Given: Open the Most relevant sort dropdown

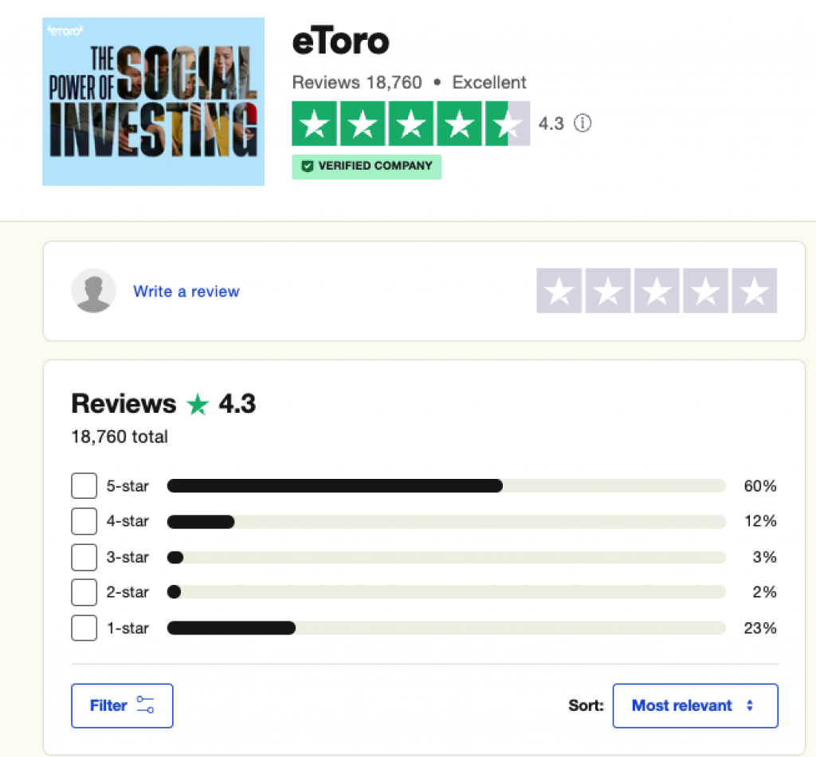Looking at the screenshot, I should pyautogui.click(x=695, y=705).
